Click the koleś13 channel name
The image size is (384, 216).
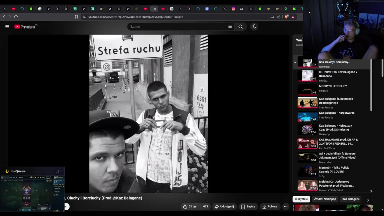(x=323, y=81)
